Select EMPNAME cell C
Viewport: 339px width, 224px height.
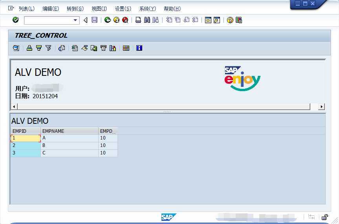70,153
